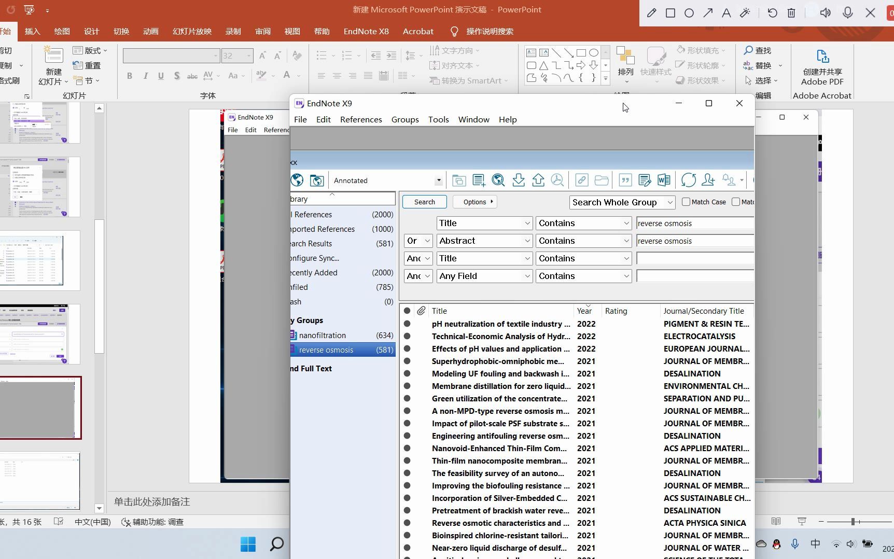The width and height of the screenshot is (894, 559).
Task: Click the EndNote Sync Library icon
Action: [x=689, y=180]
